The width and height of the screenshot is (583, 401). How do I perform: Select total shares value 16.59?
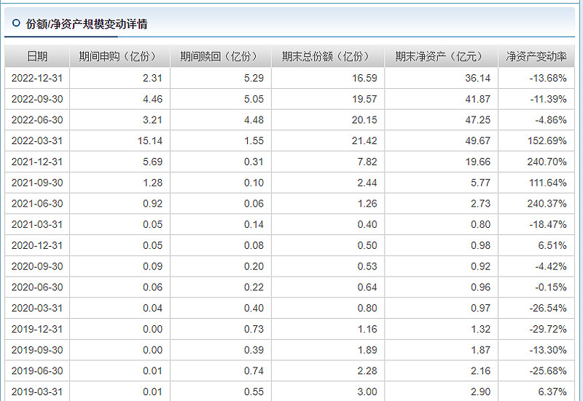click(x=364, y=79)
